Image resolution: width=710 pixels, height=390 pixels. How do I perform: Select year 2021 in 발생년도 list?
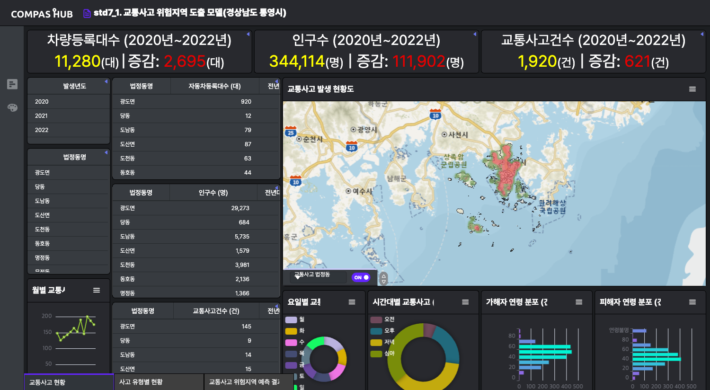(42, 116)
